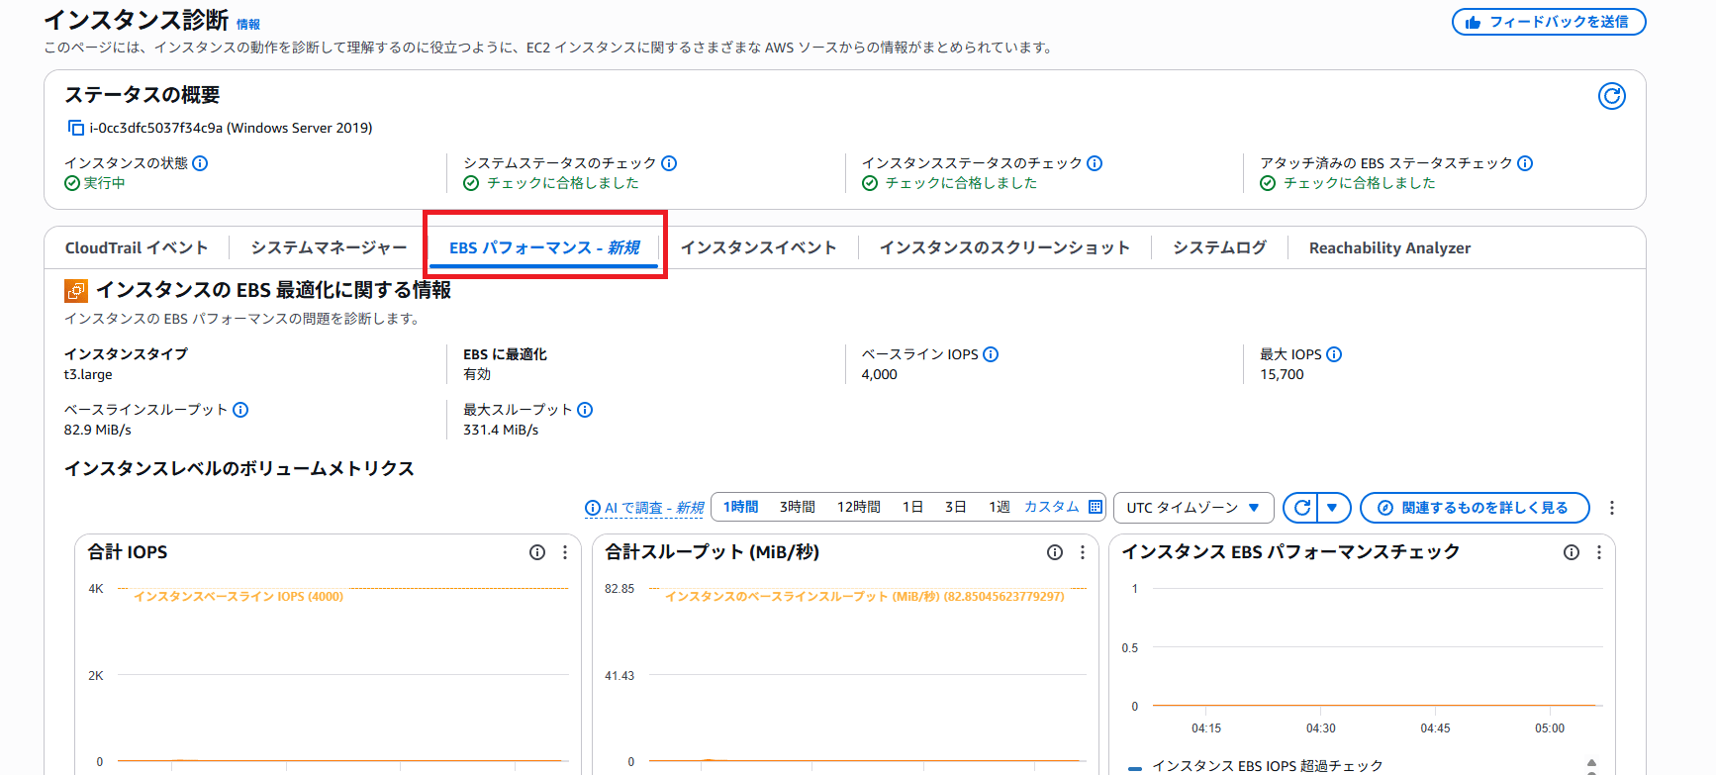Viewport: 1716px width, 775px height.
Task: Refresh the volume metrics charts
Action: click(x=1301, y=508)
